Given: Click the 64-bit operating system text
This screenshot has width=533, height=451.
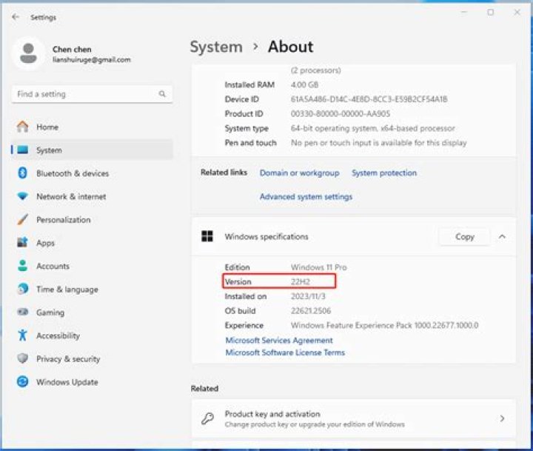Looking at the screenshot, I should 373,128.
